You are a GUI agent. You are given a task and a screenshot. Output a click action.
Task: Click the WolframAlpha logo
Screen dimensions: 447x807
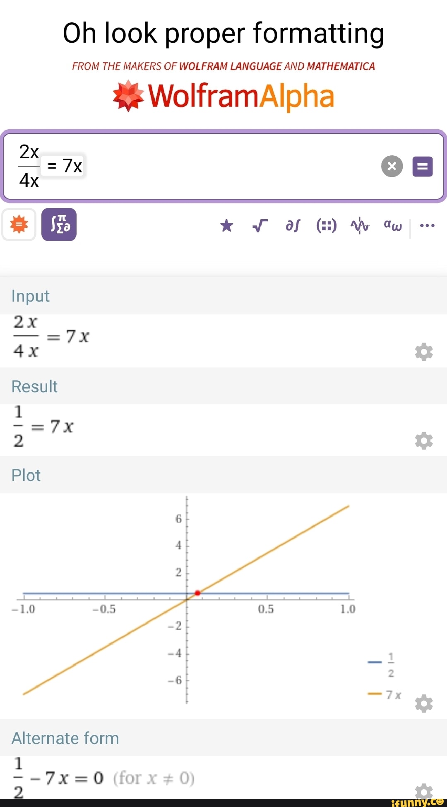pos(223,96)
